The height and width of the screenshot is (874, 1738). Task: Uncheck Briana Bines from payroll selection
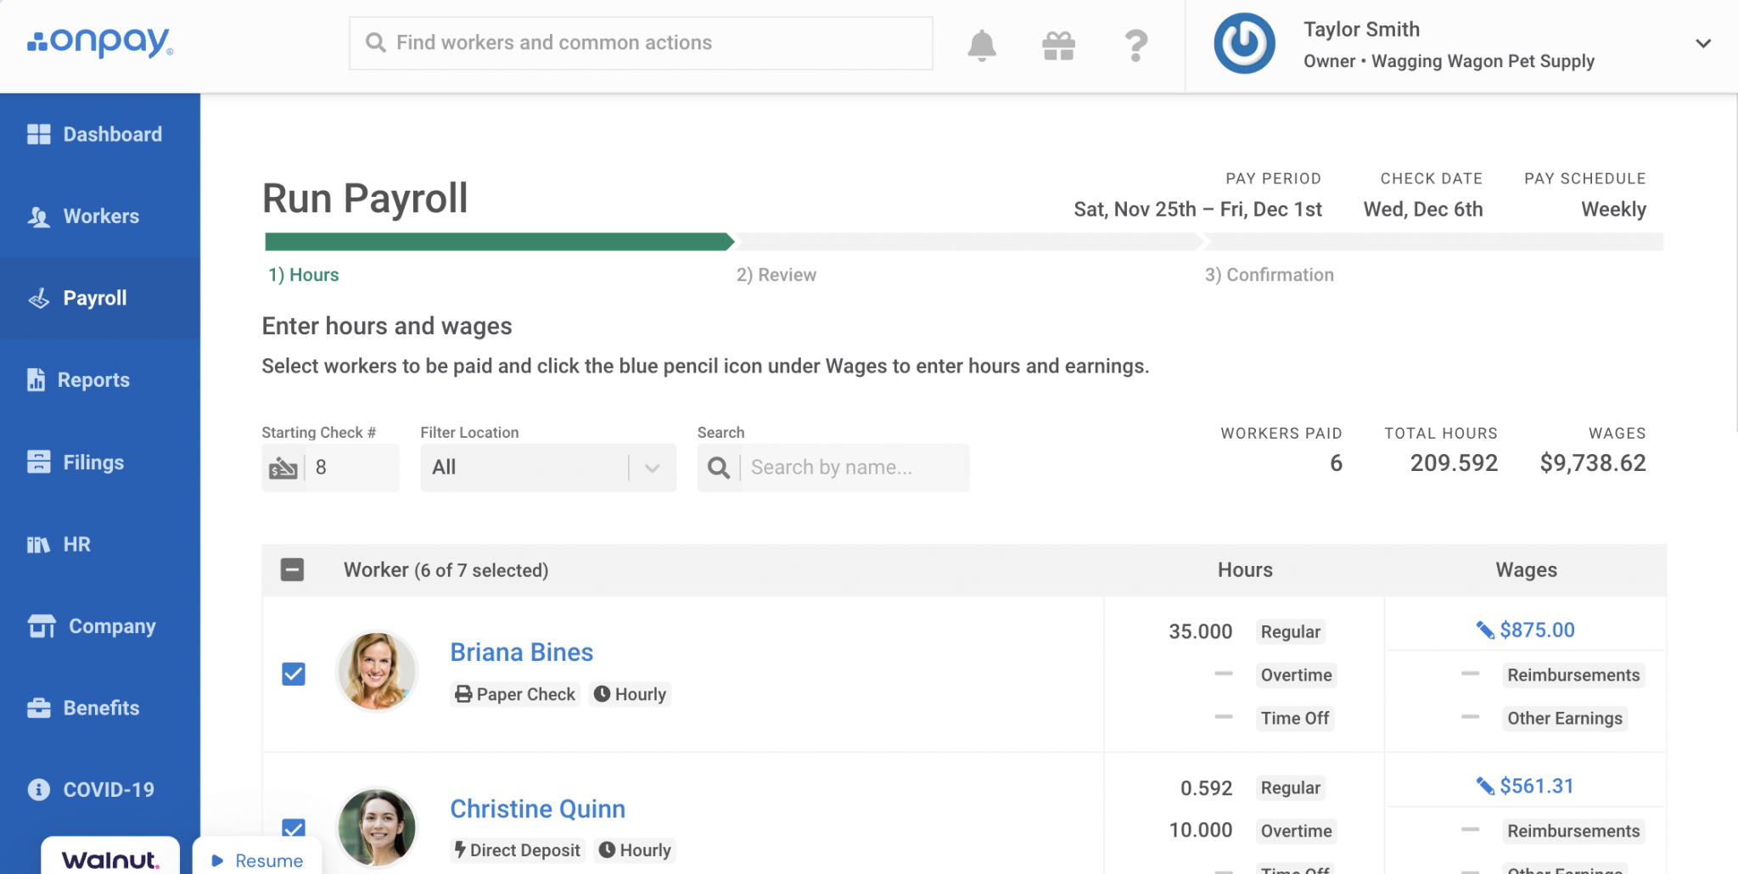(293, 673)
